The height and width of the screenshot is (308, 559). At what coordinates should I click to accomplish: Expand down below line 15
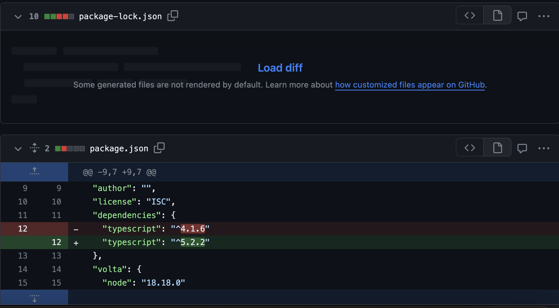(x=34, y=298)
